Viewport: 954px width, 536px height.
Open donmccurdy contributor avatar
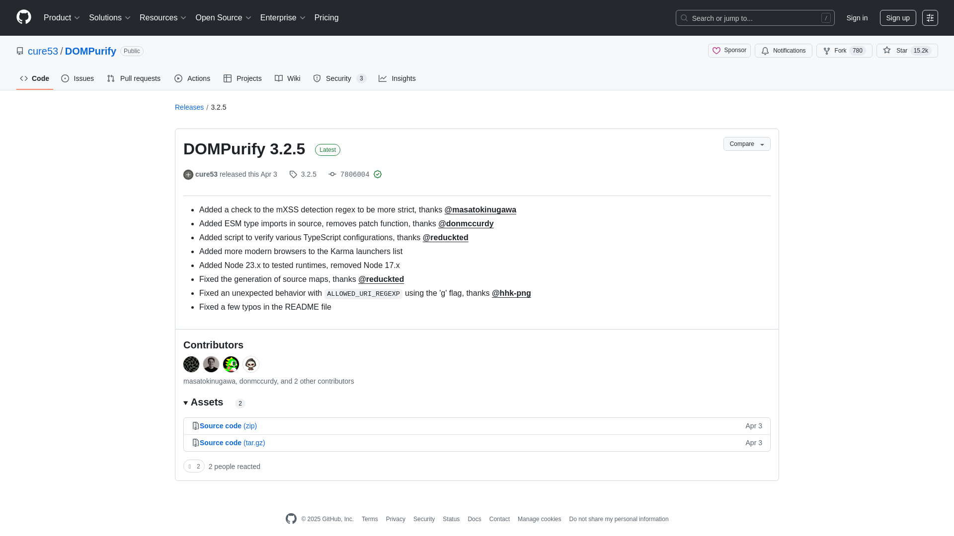click(211, 364)
